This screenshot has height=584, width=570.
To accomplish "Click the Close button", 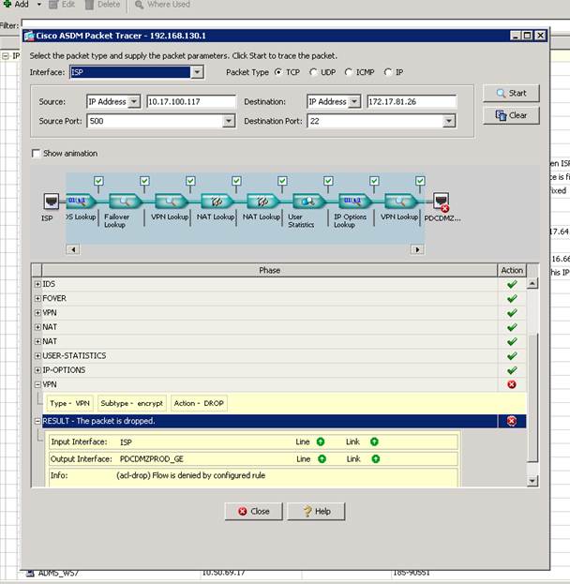I will (254, 512).
